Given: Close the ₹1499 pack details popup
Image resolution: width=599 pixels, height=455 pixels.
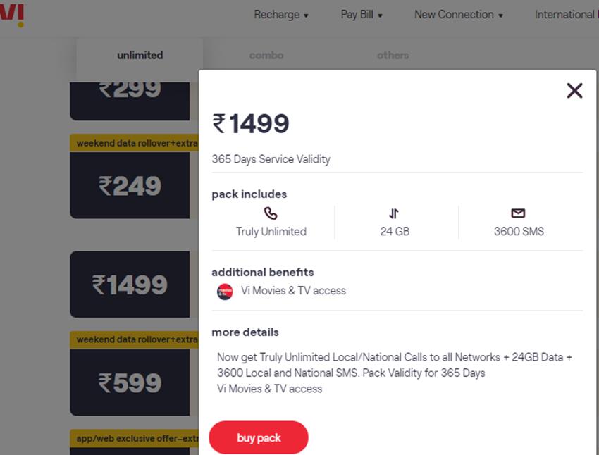Looking at the screenshot, I should [574, 90].
